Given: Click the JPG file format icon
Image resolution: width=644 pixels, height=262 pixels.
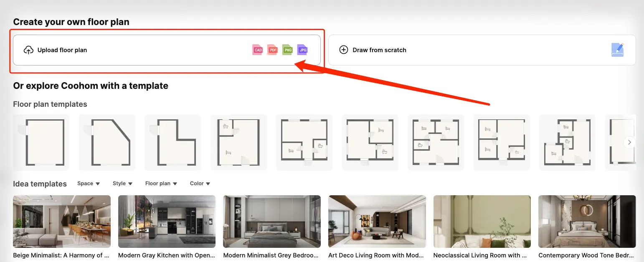Looking at the screenshot, I should pos(302,50).
